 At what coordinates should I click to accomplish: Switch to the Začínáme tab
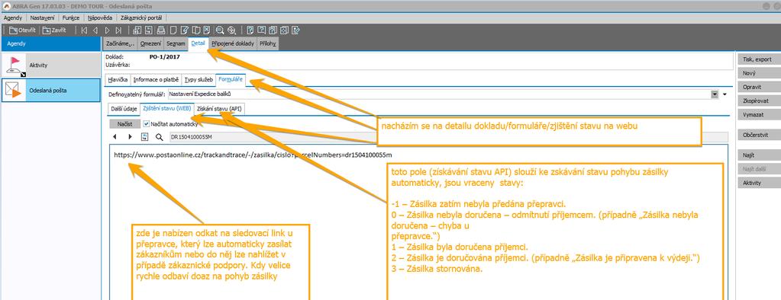tap(120, 43)
